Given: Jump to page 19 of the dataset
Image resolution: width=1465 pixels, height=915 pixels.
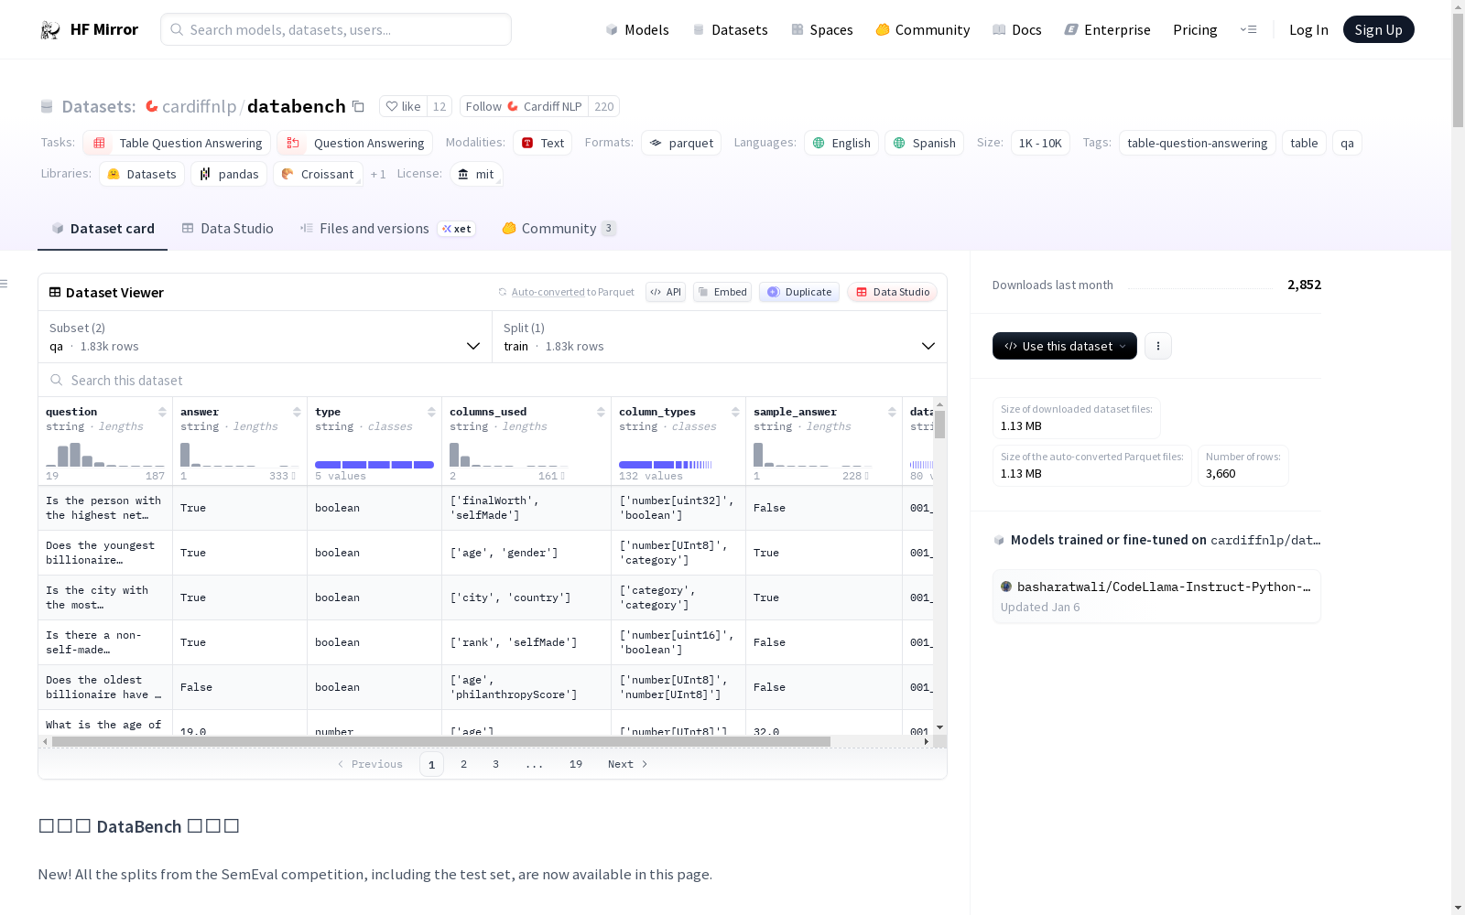Looking at the screenshot, I should coord(576,765).
